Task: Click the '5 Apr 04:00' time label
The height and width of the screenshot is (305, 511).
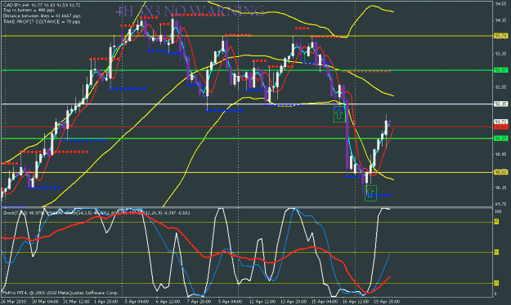Action: 137,302
